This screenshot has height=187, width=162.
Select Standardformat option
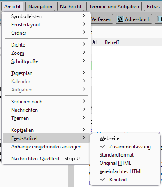[125, 155]
